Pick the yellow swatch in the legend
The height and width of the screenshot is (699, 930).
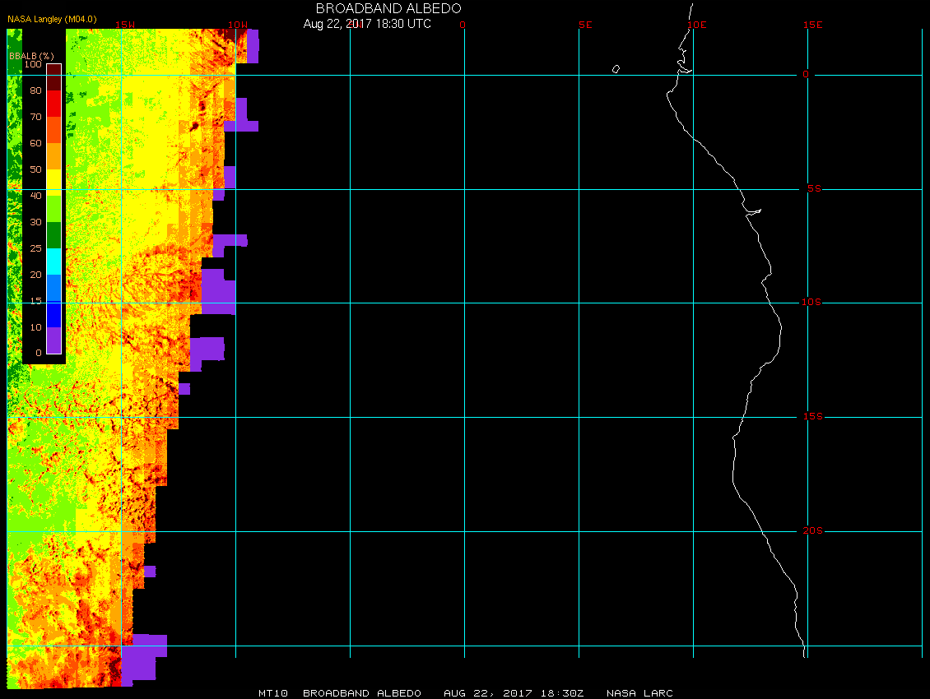click(x=53, y=183)
